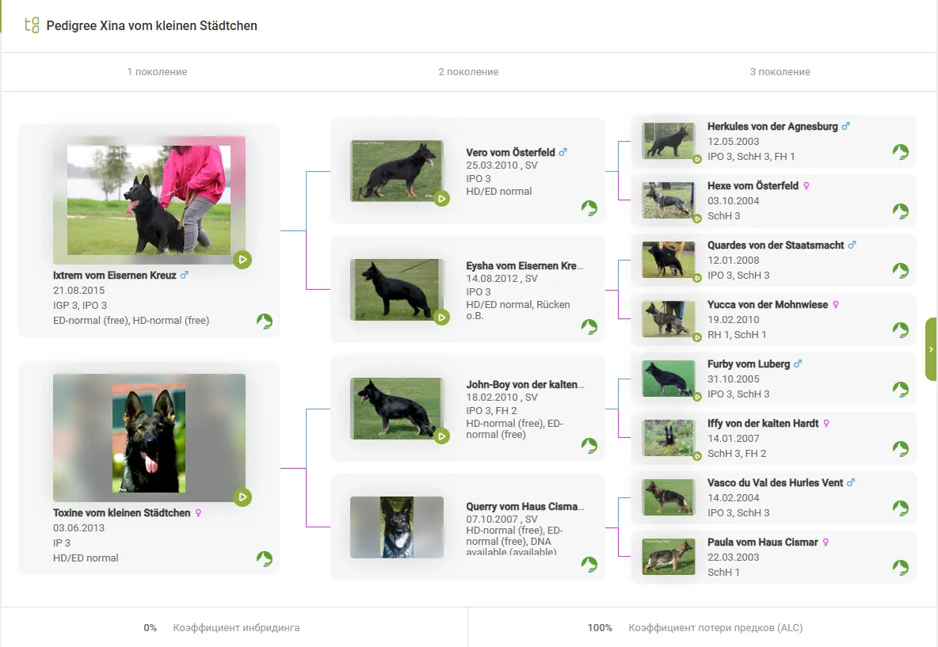Open Querry vom Haus Cismar thumbnail

click(x=397, y=527)
